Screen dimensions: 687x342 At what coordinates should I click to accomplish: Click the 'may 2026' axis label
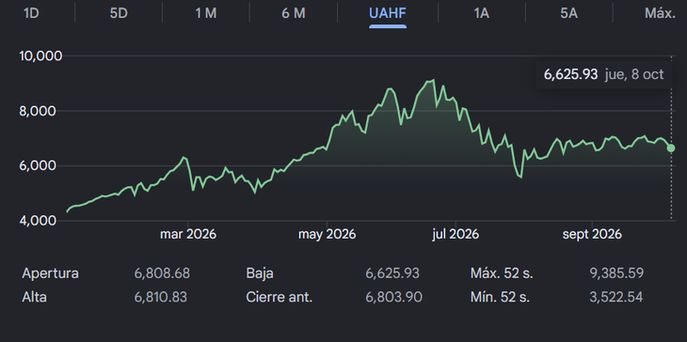tap(327, 234)
